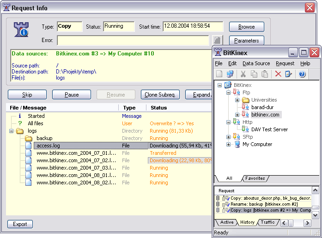Click the Parameters button
This screenshot has height=238, width=322.
246,41
